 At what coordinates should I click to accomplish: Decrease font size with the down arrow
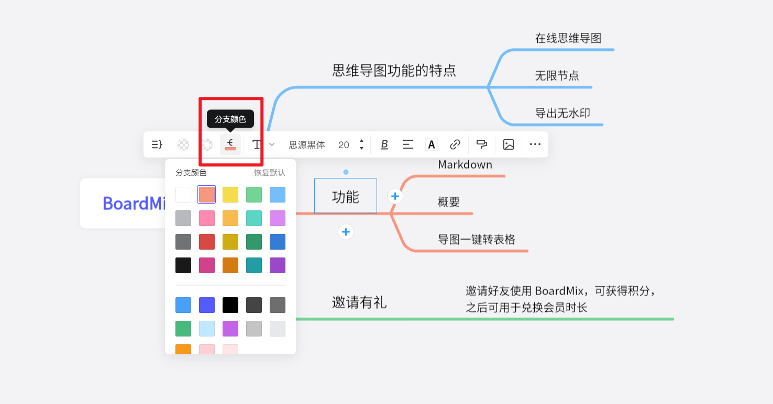coord(361,148)
